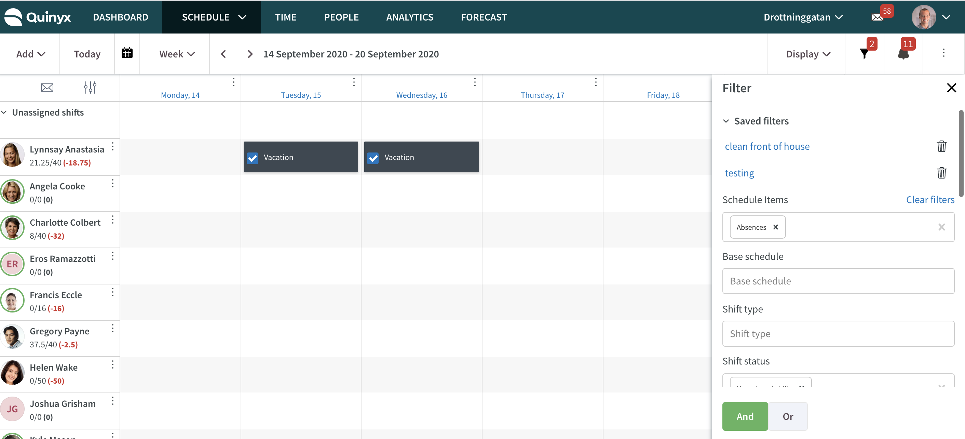Open Tuesday, 15 column options menu
965x439 pixels.
pyautogui.click(x=354, y=82)
